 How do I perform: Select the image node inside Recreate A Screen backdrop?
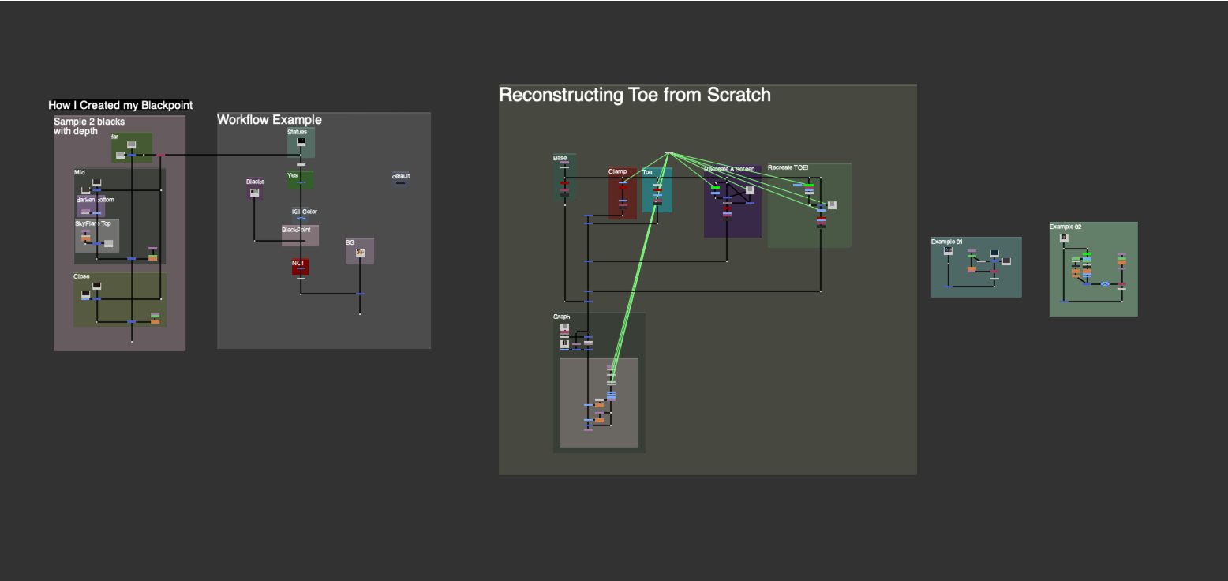tap(750, 189)
